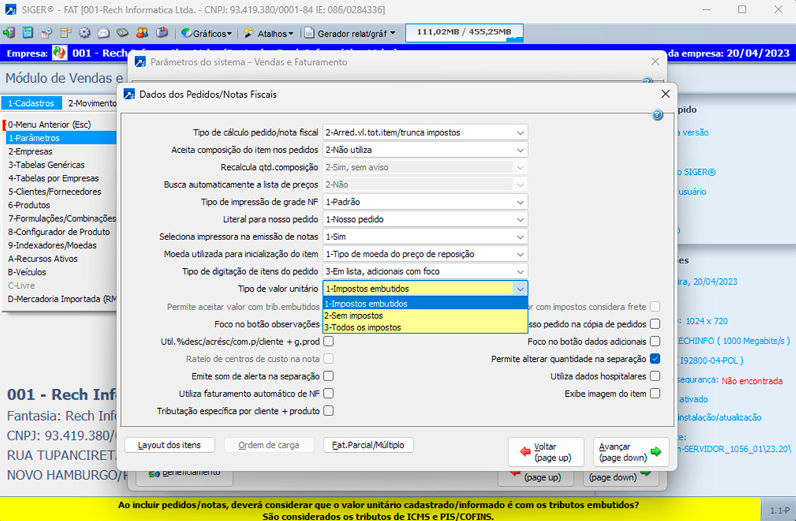
Task: Click the Layout dos itens button
Action: (169, 445)
